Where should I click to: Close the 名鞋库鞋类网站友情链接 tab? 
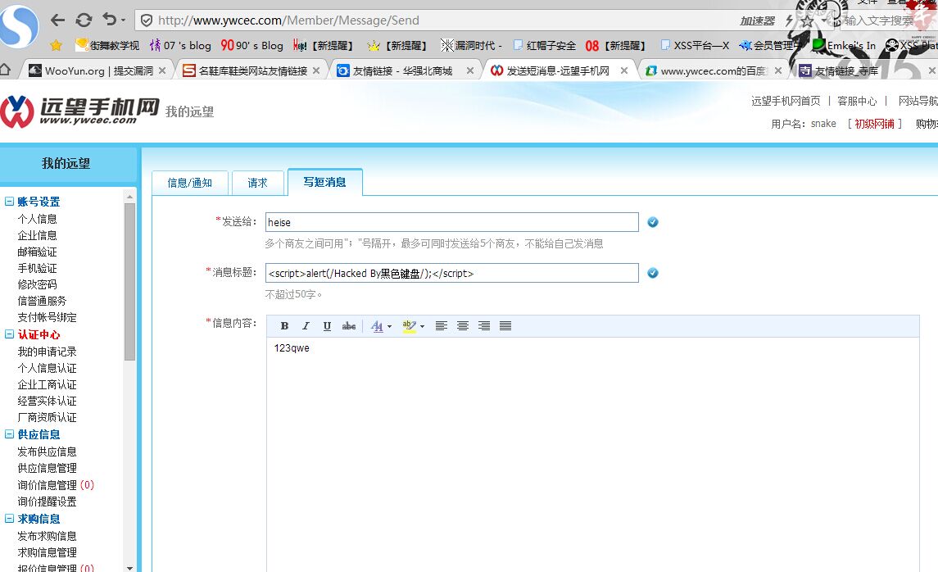[316, 70]
